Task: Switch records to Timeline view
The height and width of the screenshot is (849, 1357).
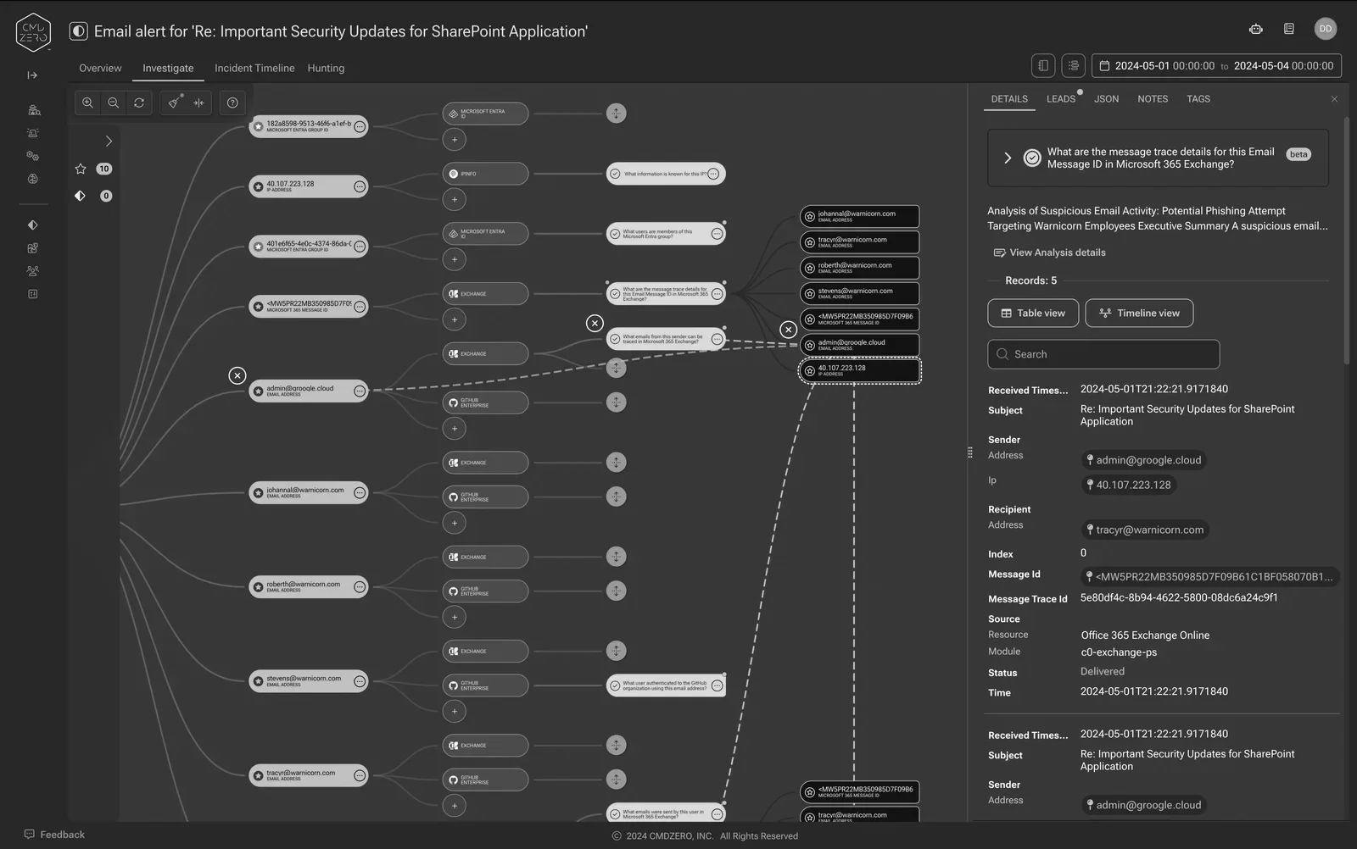Action: [x=1139, y=313]
